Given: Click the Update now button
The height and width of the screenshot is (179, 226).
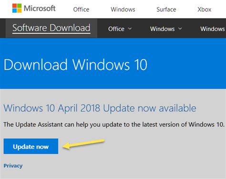Looking at the screenshot, I should pos(31,146).
